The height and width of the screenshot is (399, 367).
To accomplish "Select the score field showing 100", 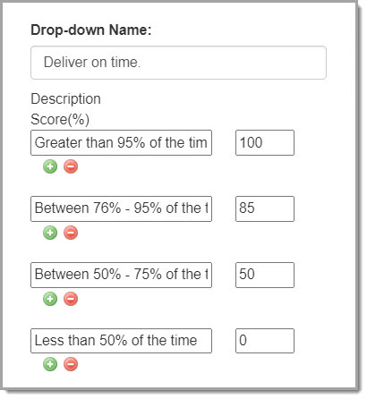I will coord(265,142).
